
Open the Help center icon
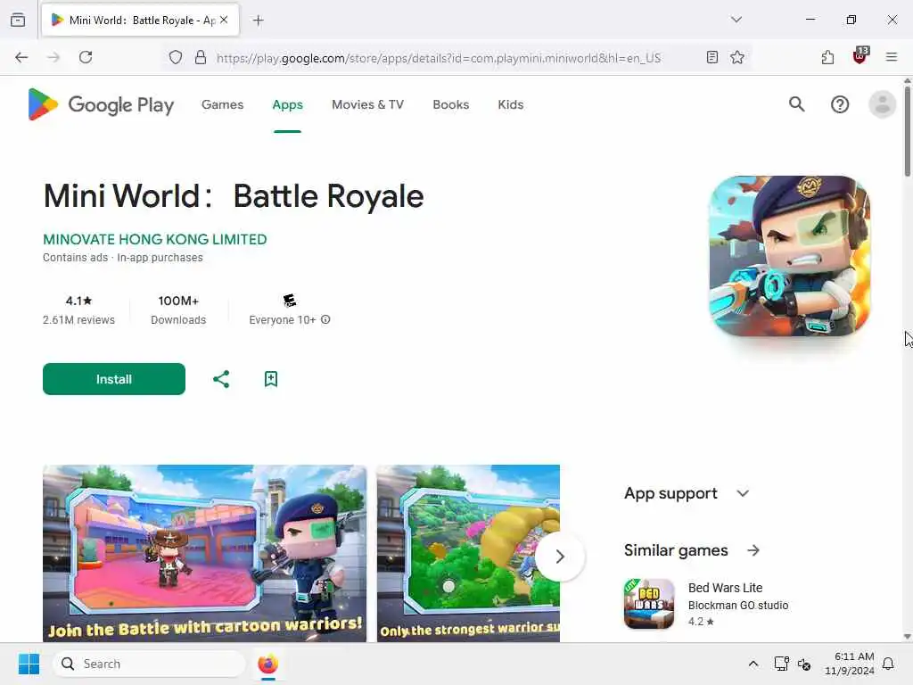840,105
